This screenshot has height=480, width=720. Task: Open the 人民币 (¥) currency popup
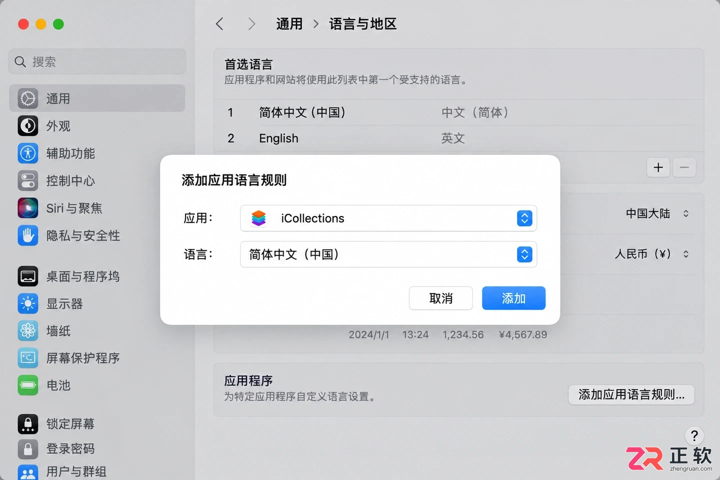click(652, 254)
